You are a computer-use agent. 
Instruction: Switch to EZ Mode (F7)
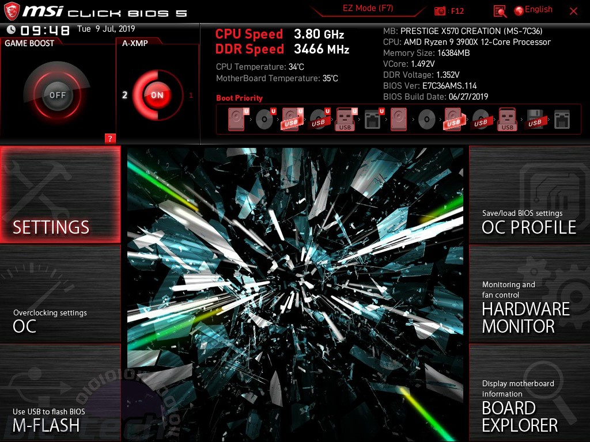368,9
